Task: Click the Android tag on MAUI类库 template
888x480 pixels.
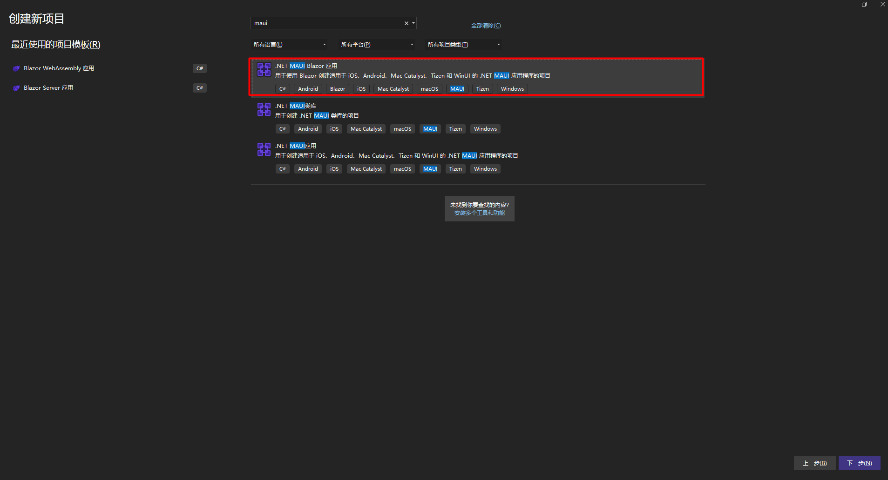Action: tap(308, 129)
